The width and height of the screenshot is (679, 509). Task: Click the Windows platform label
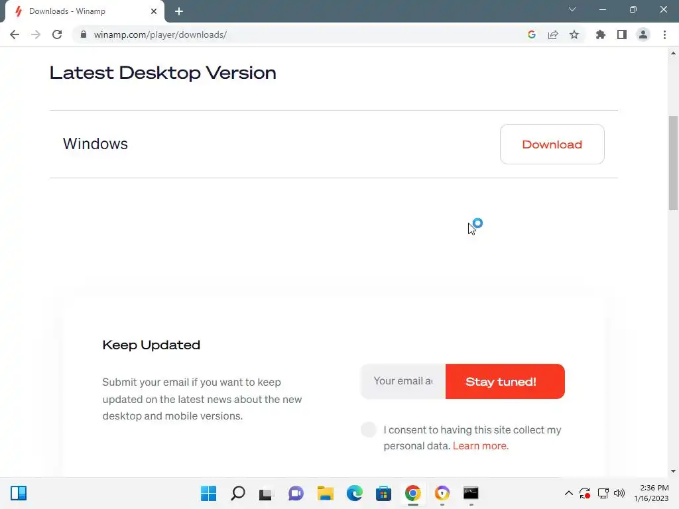[x=95, y=144]
